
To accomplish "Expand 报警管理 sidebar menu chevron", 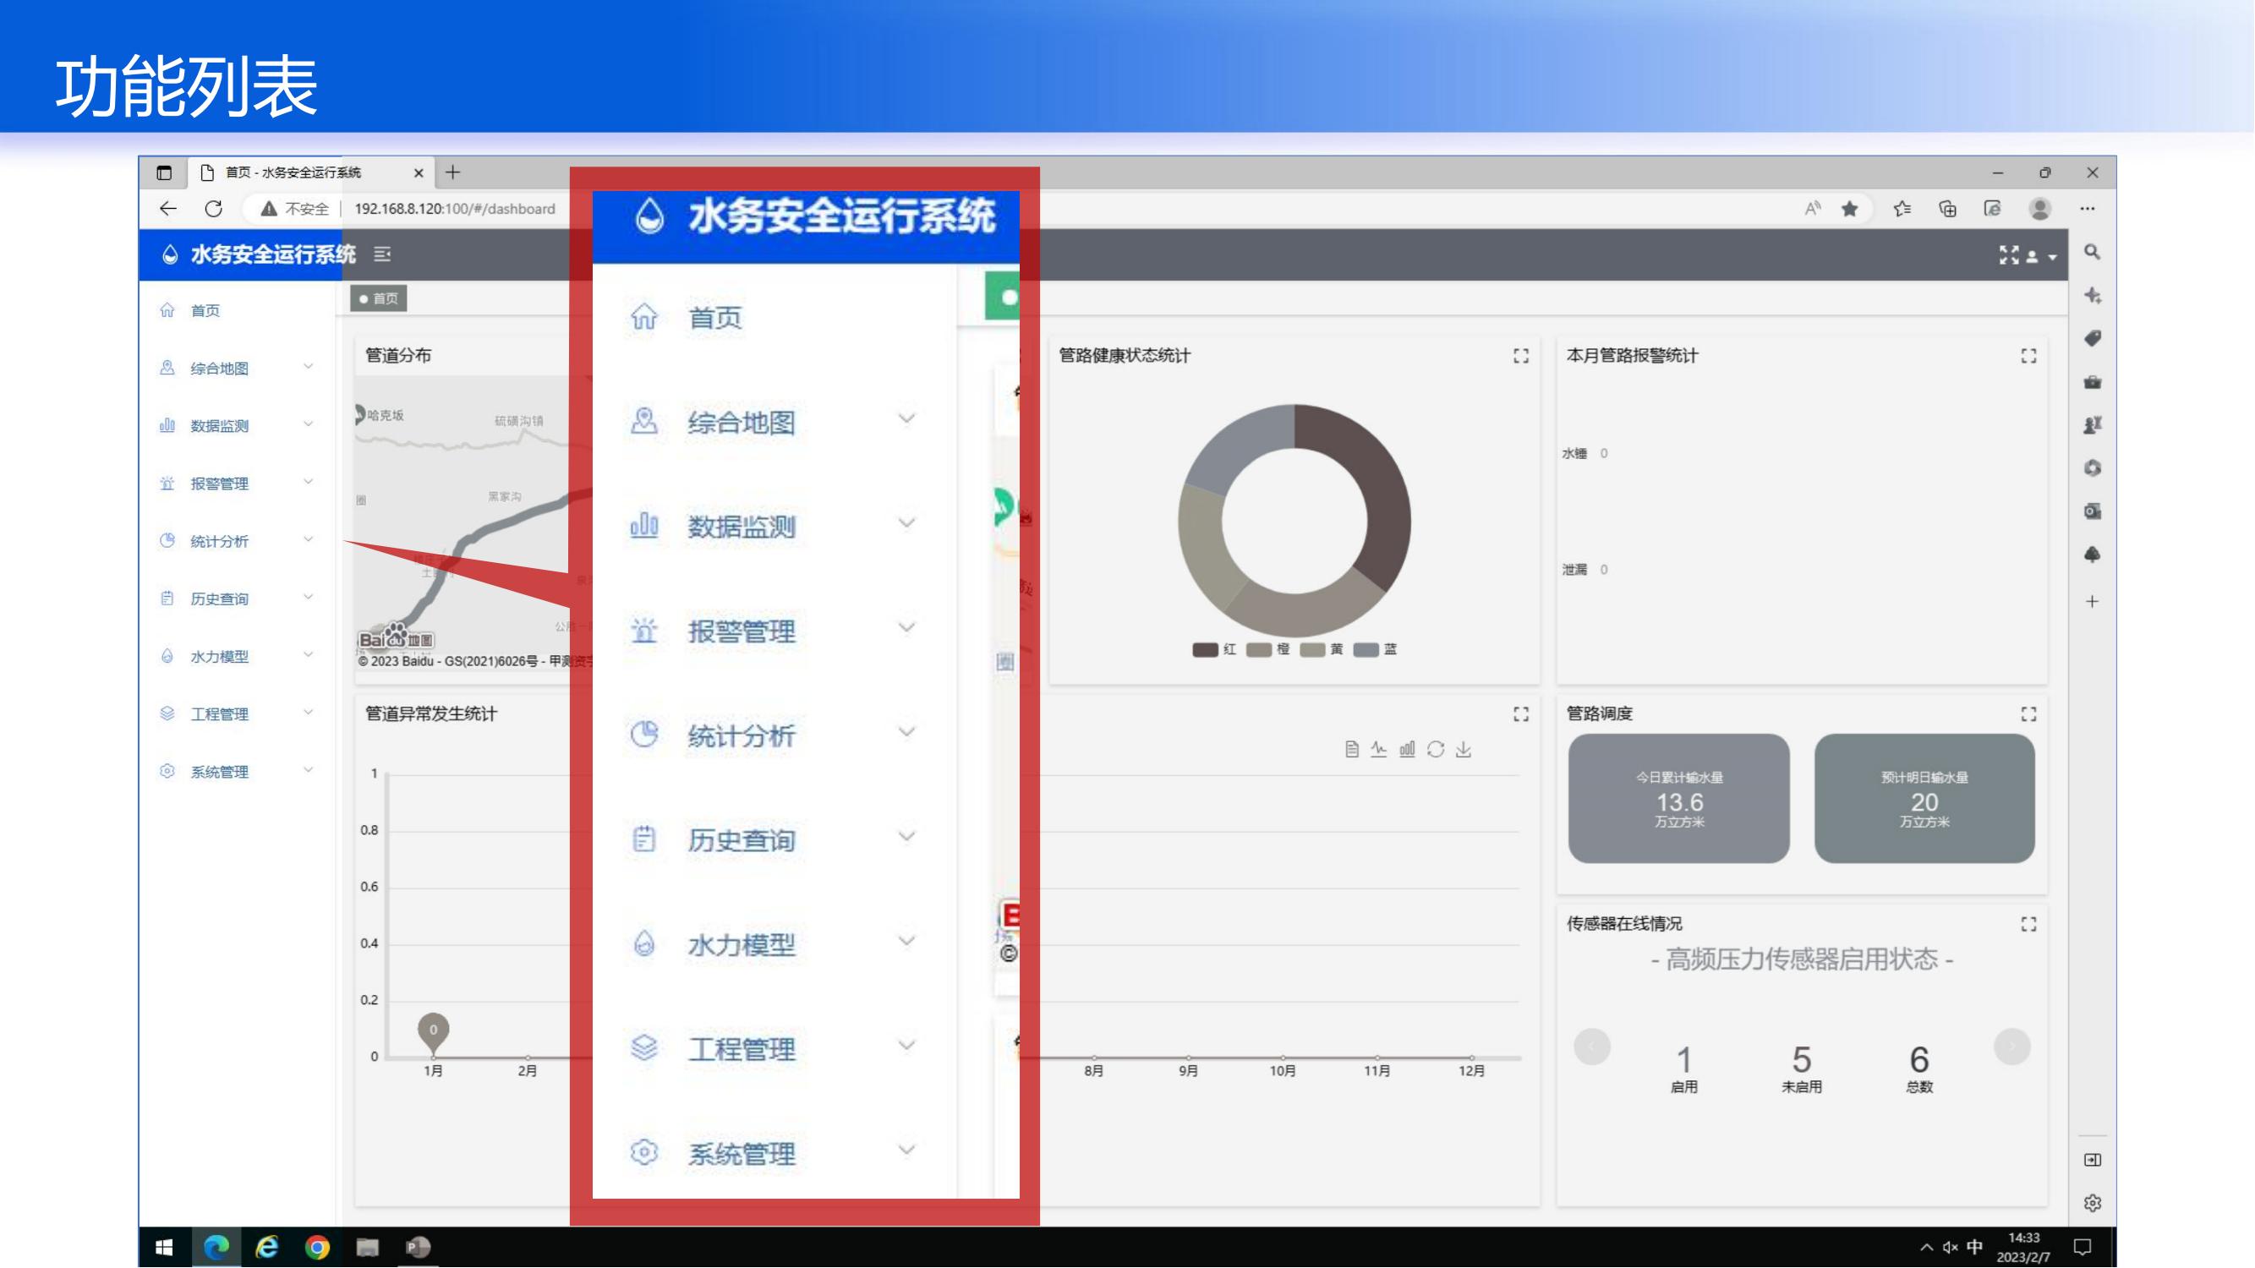I will tap(308, 483).
